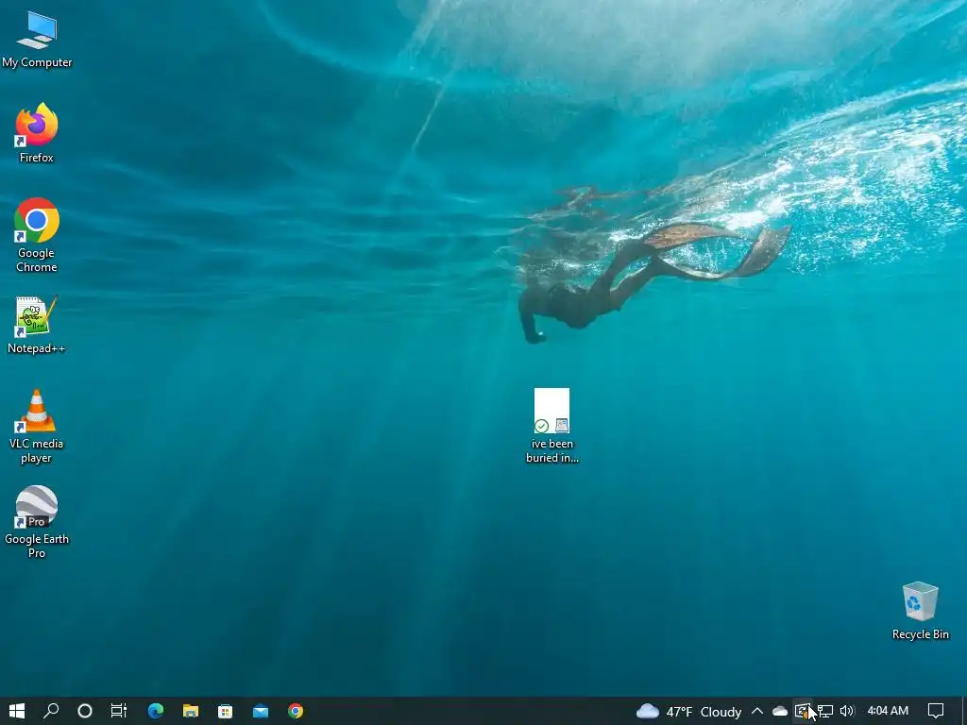Open the OneDrive cloud tray icon
Image resolution: width=967 pixels, height=725 pixels.
pos(780,711)
